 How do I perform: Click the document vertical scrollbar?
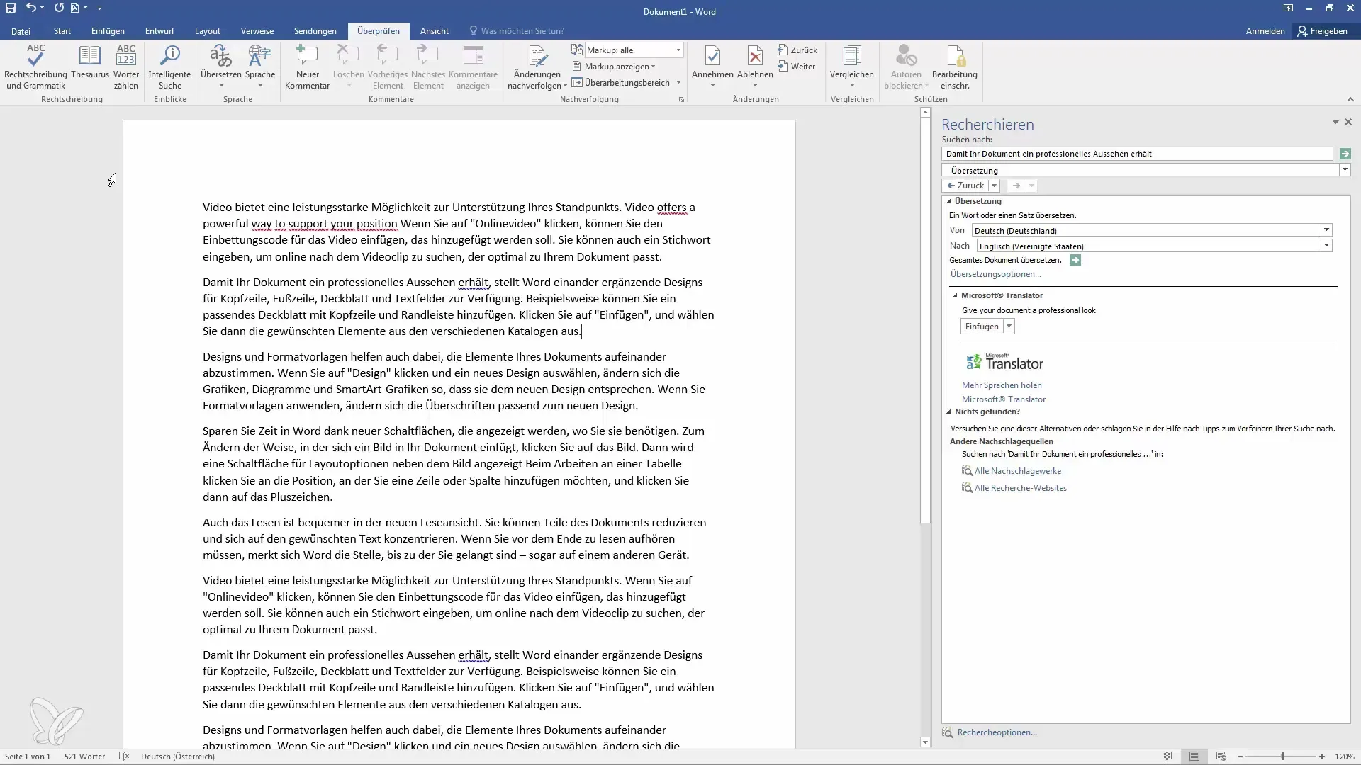tap(925, 322)
